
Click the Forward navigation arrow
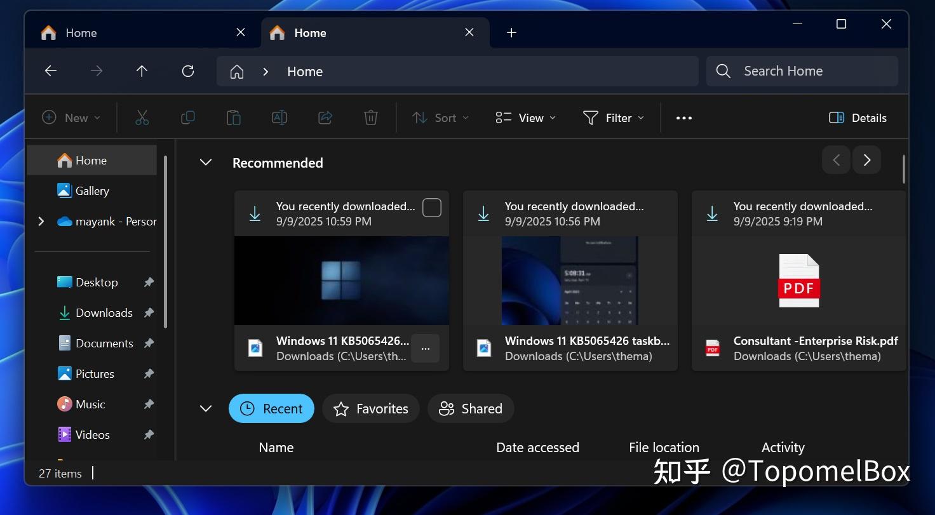97,71
